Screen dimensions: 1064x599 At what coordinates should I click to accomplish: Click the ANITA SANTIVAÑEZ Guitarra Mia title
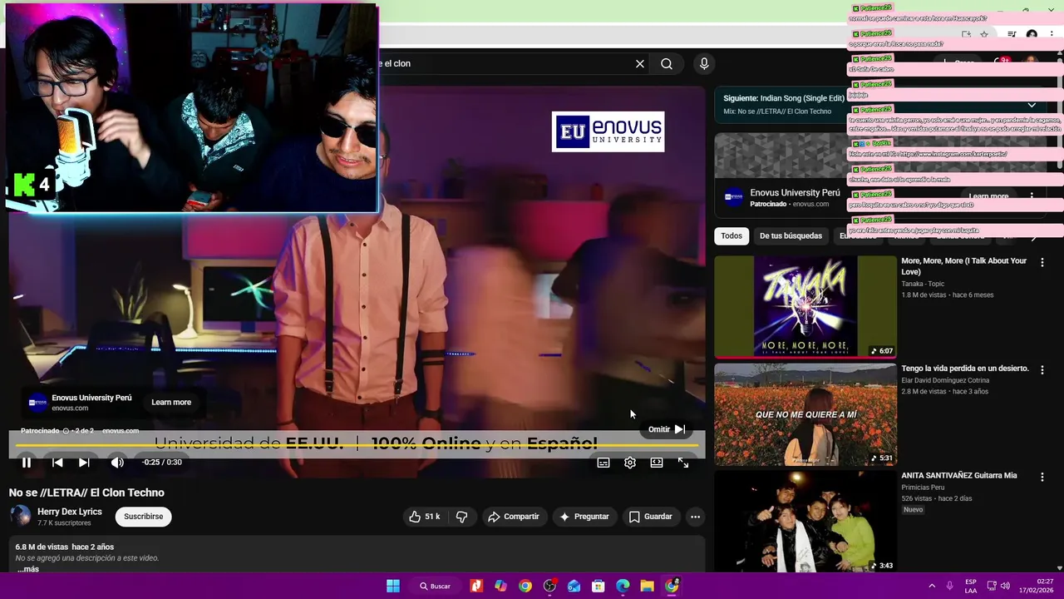coord(959,476)
